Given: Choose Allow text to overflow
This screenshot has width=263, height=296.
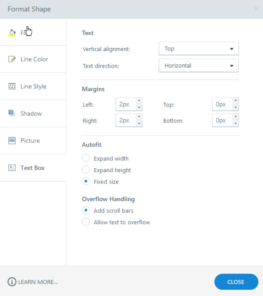Looking at the screenshot, I should click(x=86, y=222).
